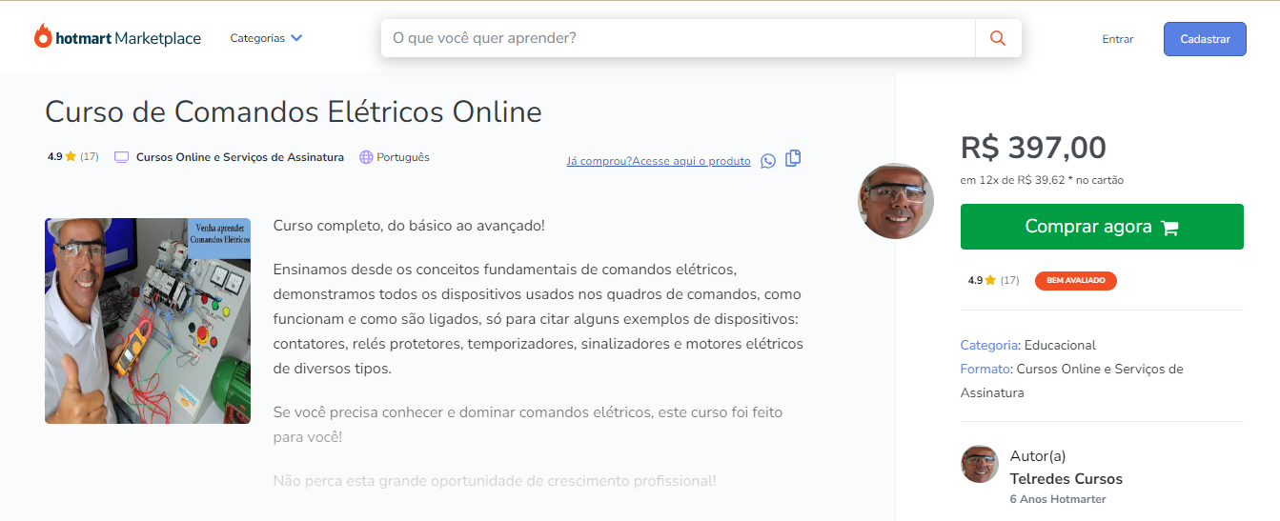
Task: Click the Cadastrar button
Action: coord(1205,39)
